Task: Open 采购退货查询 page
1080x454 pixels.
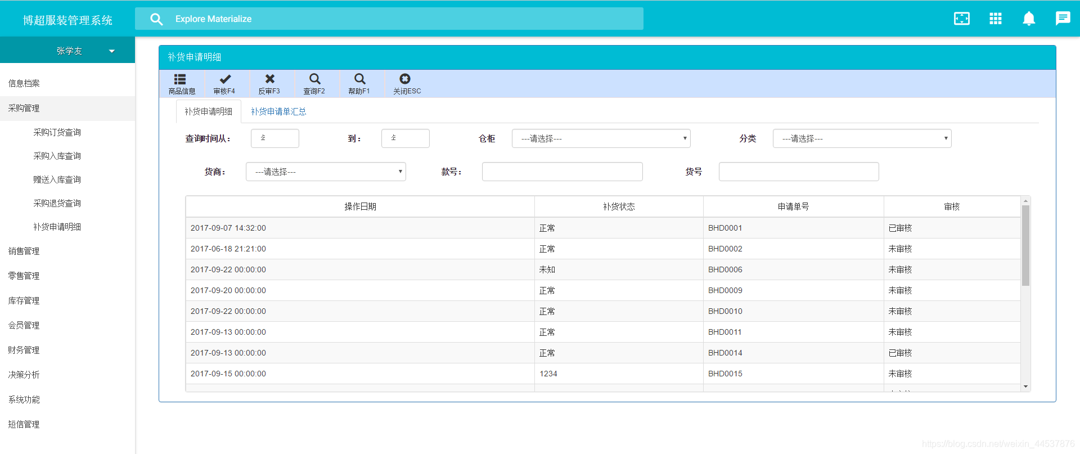Action: point(57,203)
